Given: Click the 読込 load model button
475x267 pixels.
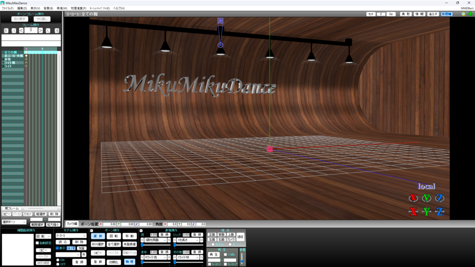Looking at the screenshot, I should [63, 242].
